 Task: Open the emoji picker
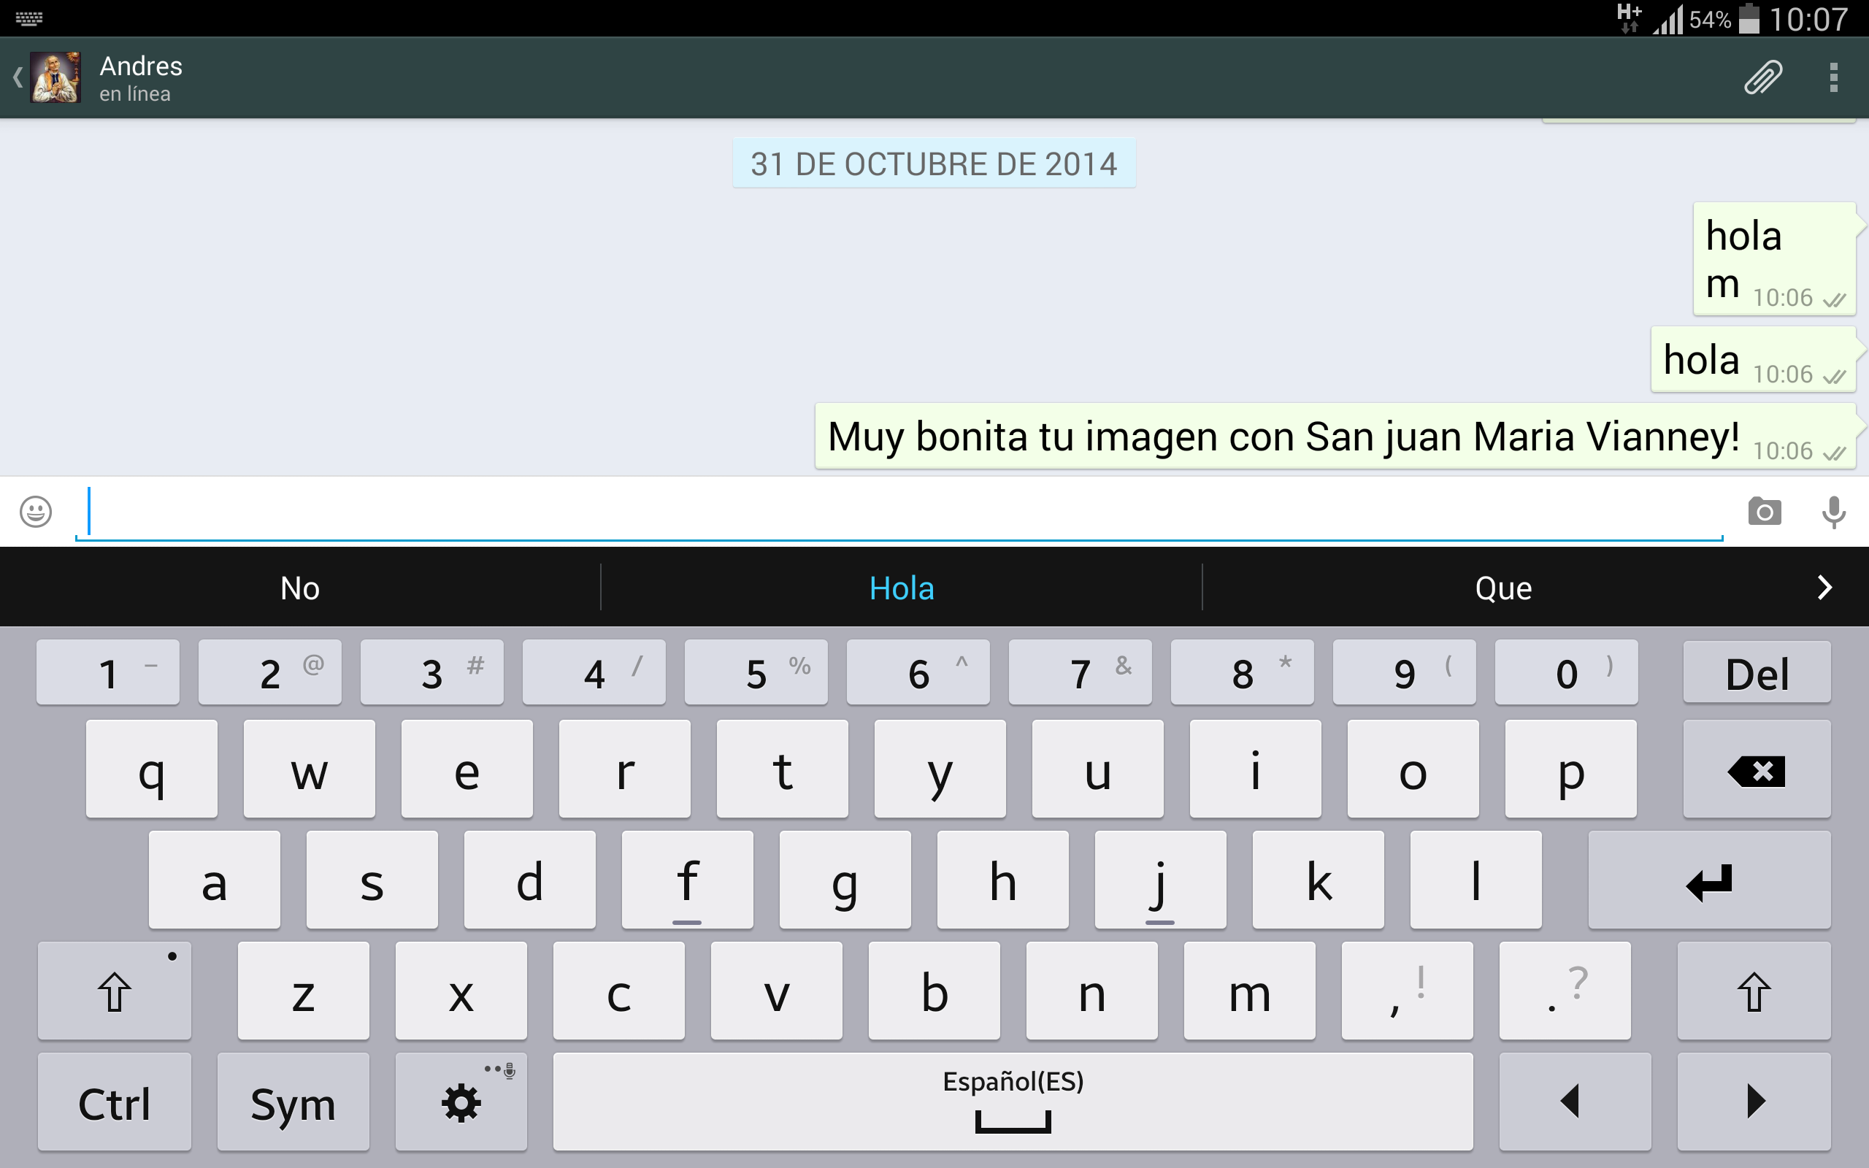[x=36, y=512]
